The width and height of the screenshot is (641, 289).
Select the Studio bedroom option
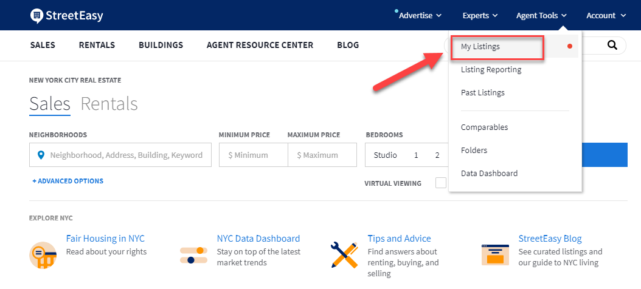(385, 155)
